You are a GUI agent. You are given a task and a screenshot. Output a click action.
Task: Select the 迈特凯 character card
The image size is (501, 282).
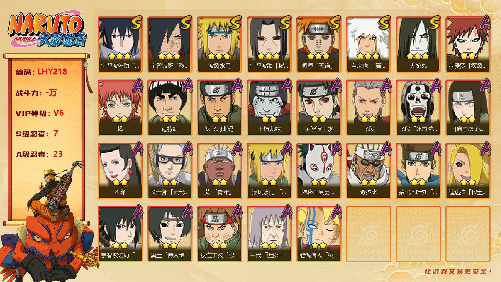170,107
